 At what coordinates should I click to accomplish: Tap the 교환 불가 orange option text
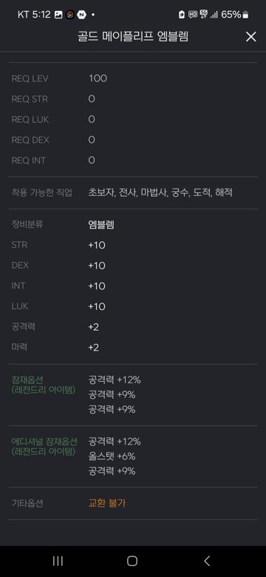(107, 503)
